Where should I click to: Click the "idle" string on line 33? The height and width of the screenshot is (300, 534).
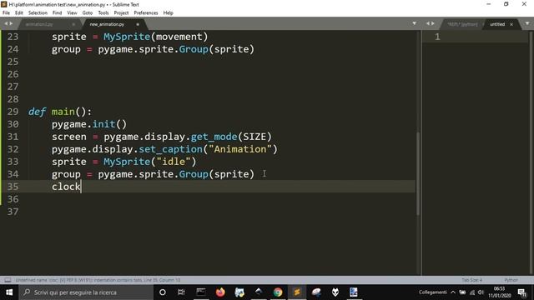(174, 162)
